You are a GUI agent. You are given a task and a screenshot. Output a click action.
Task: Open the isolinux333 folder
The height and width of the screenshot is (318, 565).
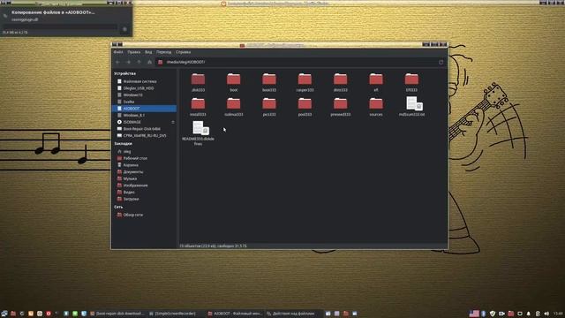(x=233, y=107)
